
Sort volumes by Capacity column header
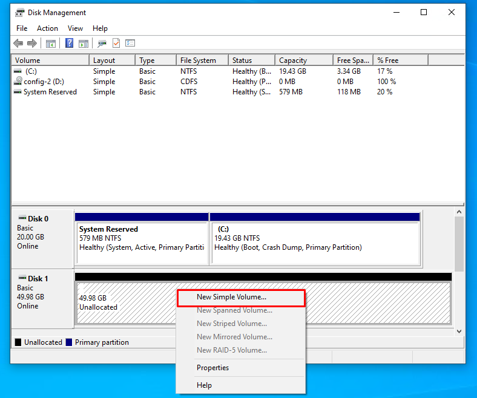[293, 60]
